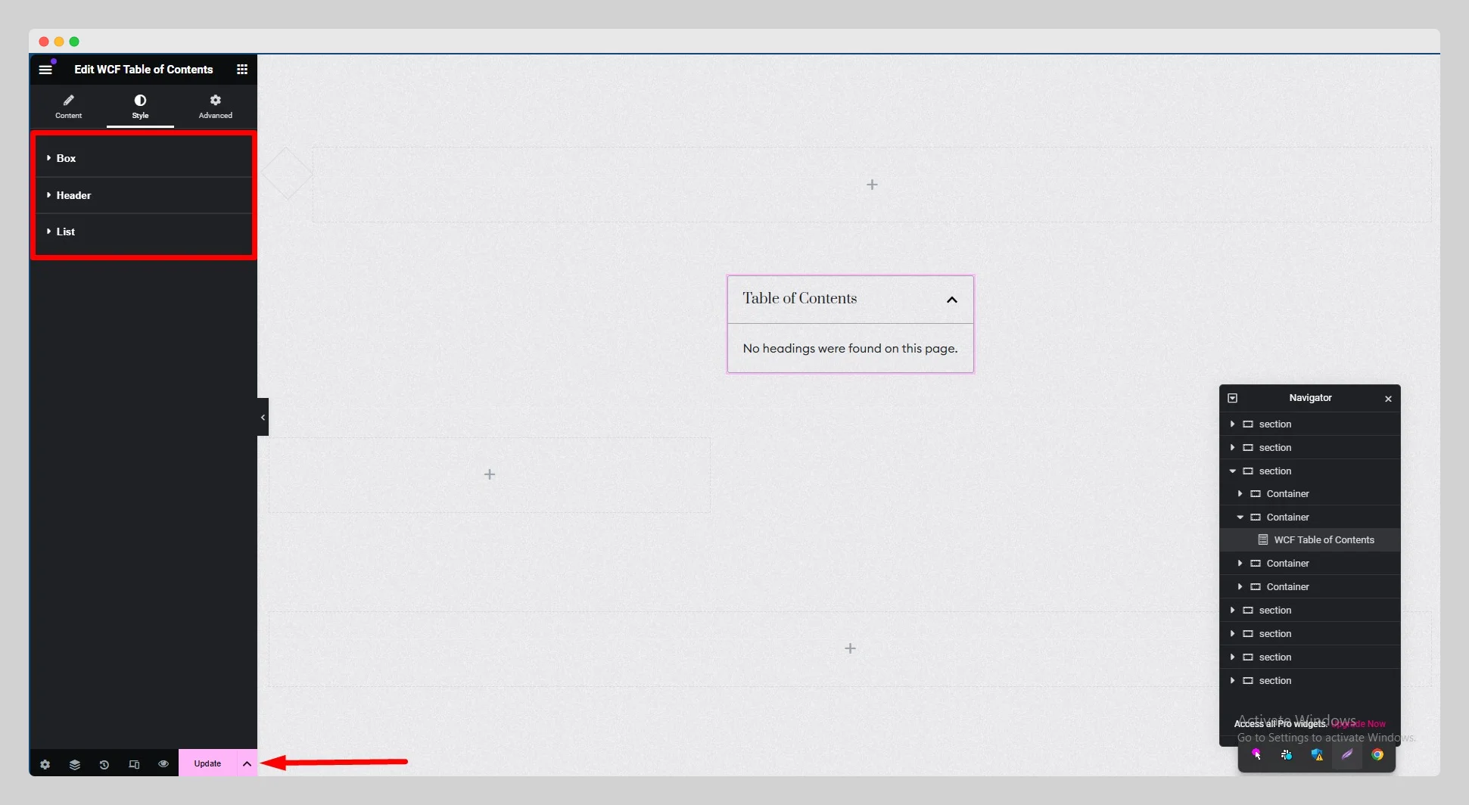This screenshot has width=1469, height=805.
Task: Expand the first Container arrow in Navigator
Action: click(1240, 494)
